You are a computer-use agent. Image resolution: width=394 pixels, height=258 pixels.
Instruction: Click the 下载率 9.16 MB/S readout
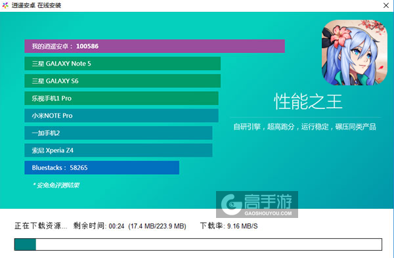click(229, 226)
